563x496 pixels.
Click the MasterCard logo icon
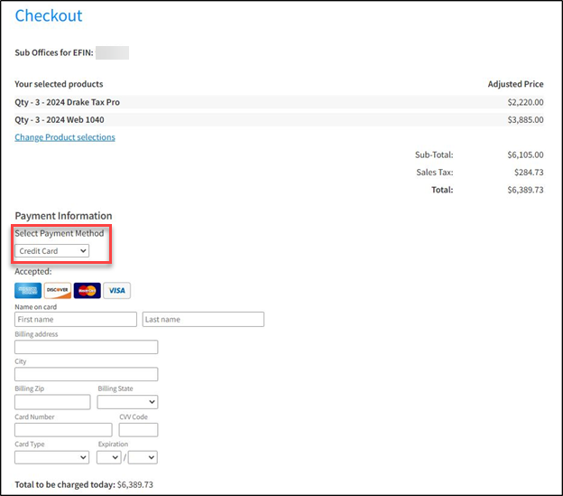tap(88, 290)
